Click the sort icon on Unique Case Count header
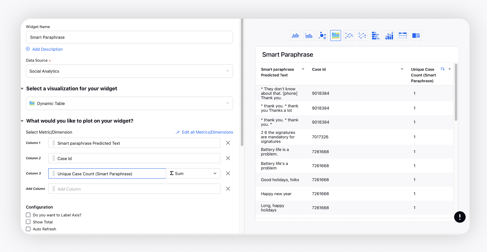 (x=443, y=69)
